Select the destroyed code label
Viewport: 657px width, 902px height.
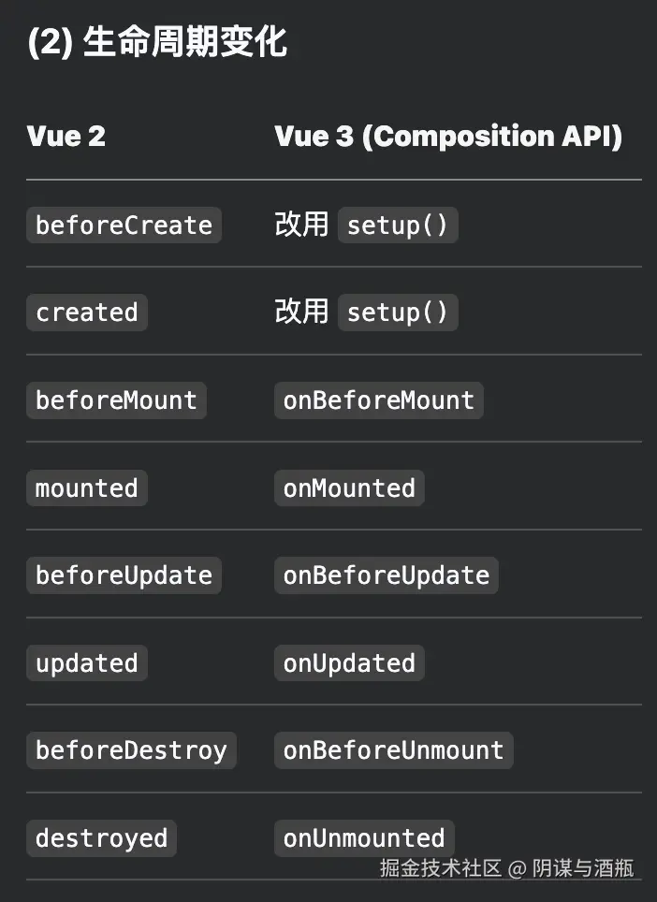click(101, 838)
